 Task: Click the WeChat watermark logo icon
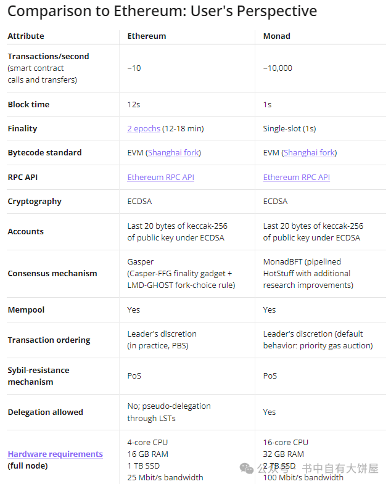[247, 469]
